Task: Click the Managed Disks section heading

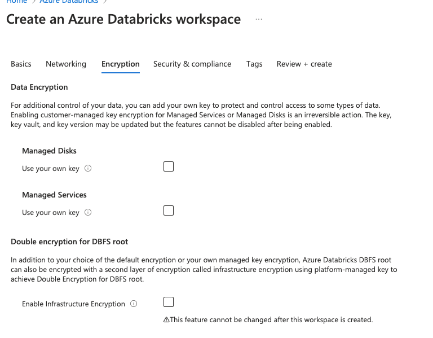Action: pyautogui.click(x=49, y=151)
